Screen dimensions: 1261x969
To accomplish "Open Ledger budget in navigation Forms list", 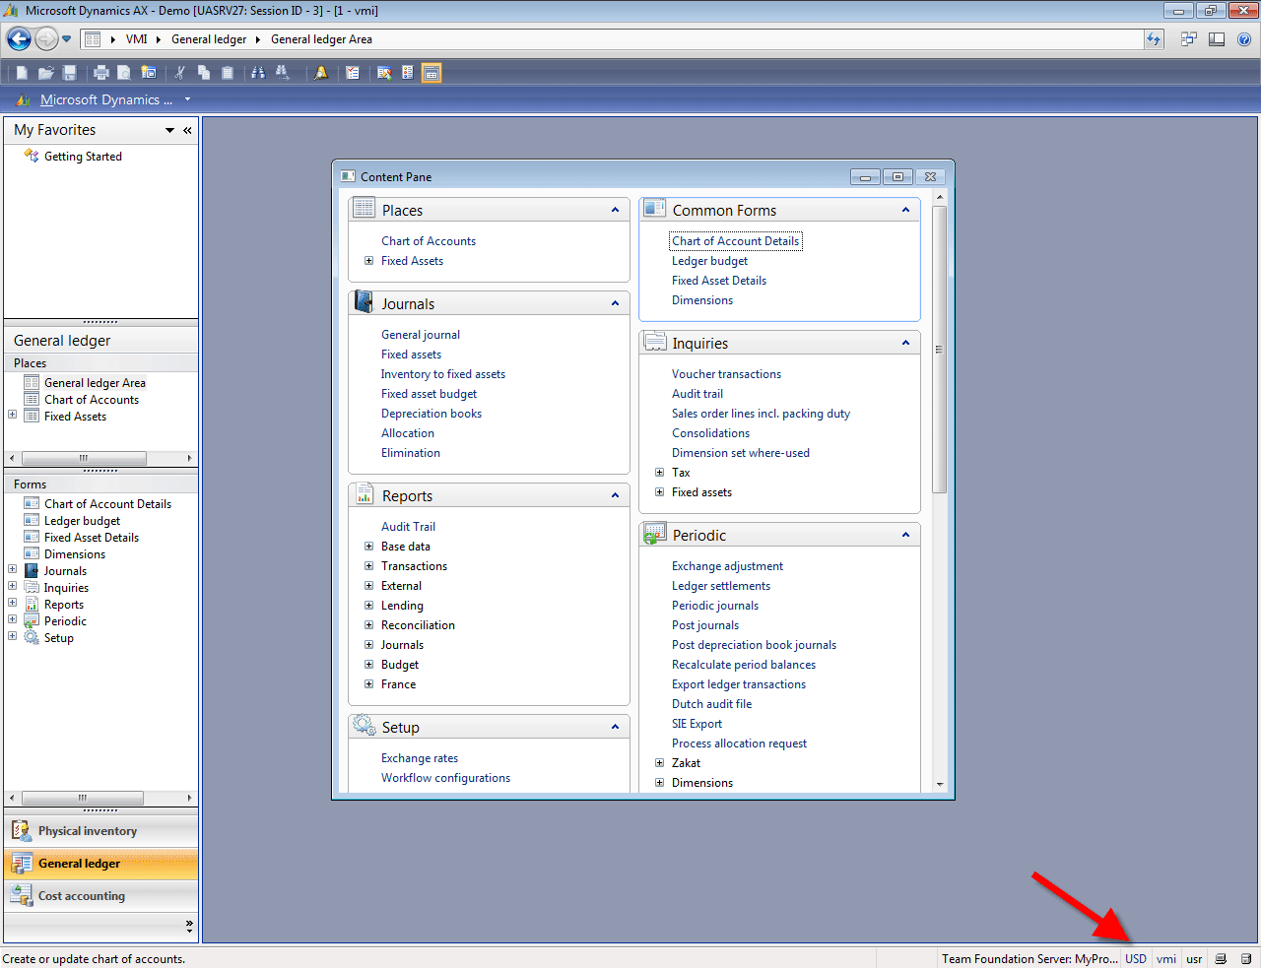I will (x=82, y=521).
